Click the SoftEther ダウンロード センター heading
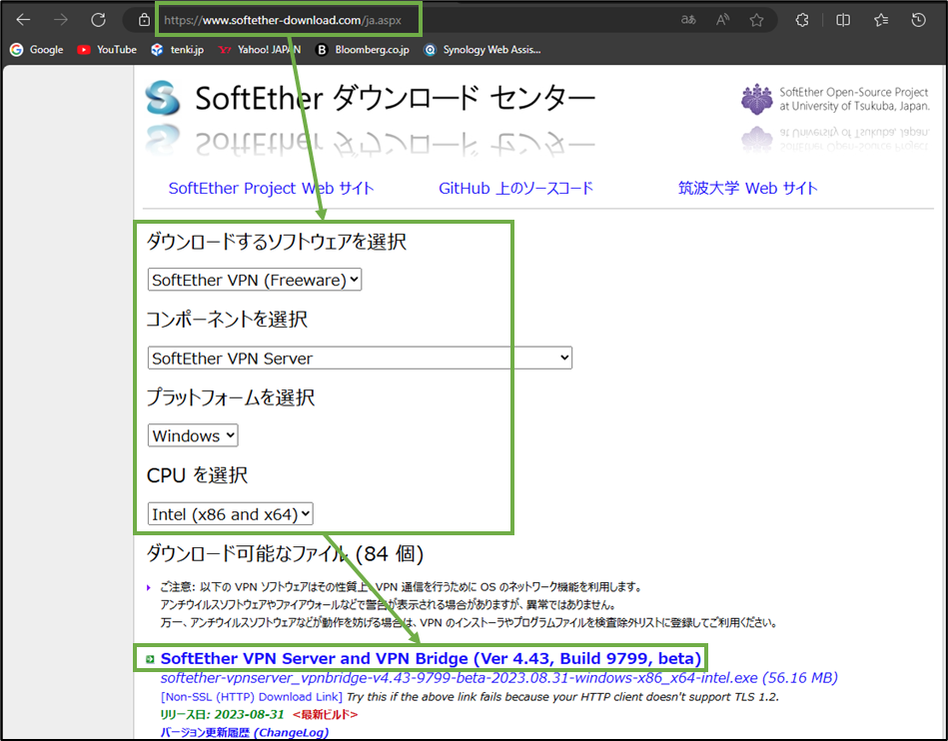Viewport: 948px width, 741px height. tap(396, 99)
